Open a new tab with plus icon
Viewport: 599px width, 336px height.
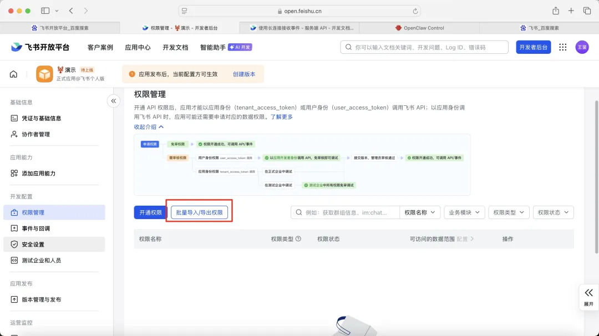tap(571, 11)
